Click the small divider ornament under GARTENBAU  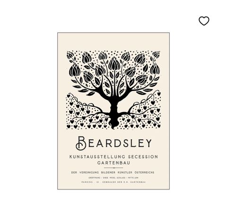point(113,168)
